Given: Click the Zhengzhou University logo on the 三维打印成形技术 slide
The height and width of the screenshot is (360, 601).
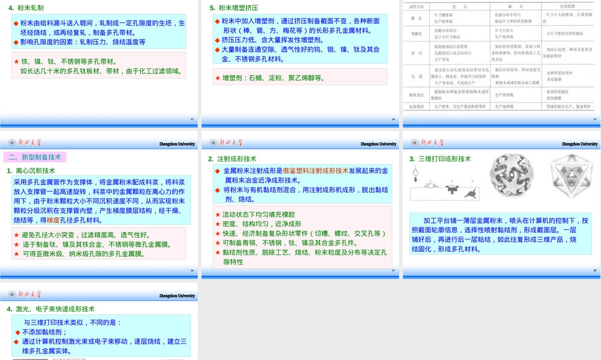Looking at the screenshot, I should pos(427,143).
